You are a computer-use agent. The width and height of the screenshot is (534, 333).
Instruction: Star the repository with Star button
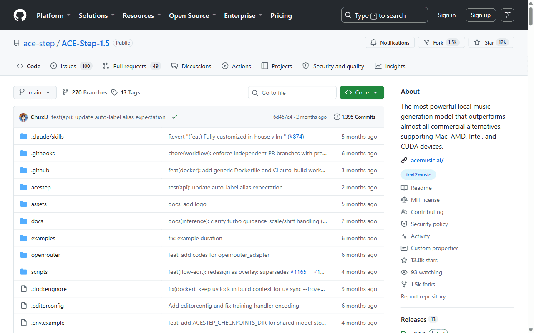click(x=491, y=42)
